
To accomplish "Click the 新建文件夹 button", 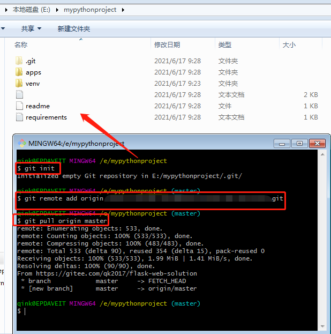I will click(74, 28).
